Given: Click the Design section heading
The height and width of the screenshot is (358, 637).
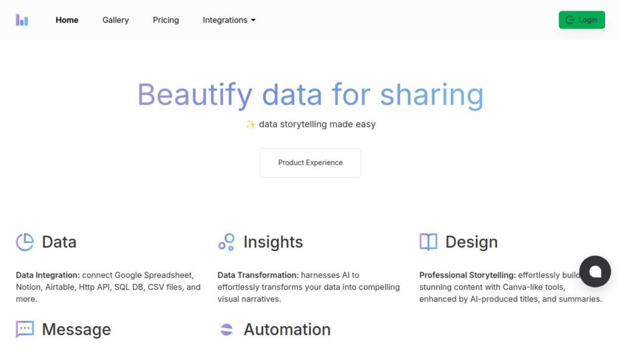Looking at the screenshot, I should click(x=471, y=242).
